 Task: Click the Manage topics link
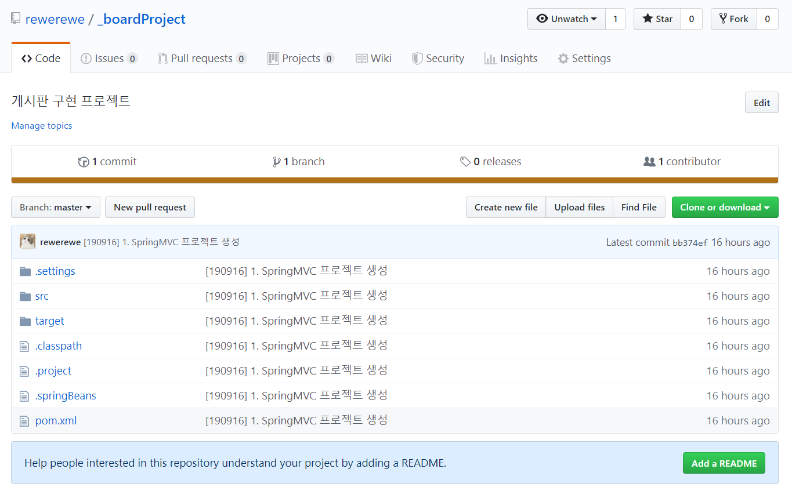coord(42,125)
